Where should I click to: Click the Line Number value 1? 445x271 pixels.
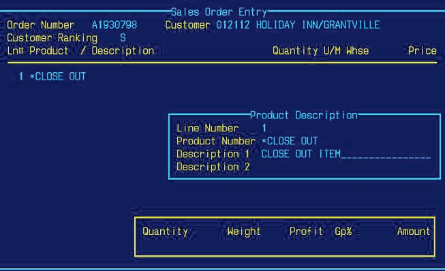tap(264, 128)
